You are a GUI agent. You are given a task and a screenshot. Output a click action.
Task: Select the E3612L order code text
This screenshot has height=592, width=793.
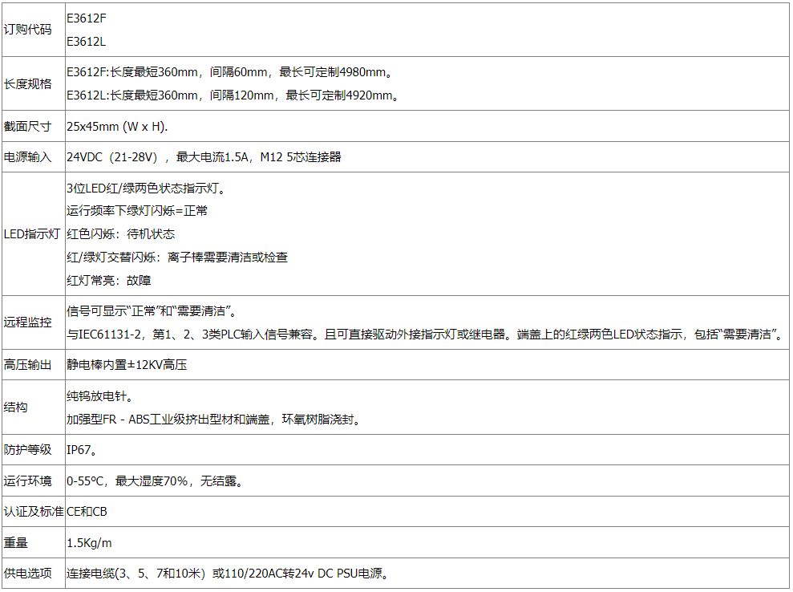point(86,42)
